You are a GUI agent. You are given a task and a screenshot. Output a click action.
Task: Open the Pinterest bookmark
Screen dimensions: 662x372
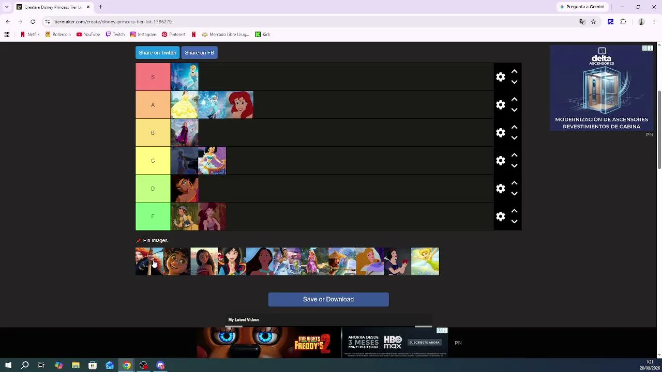point(173,35)
